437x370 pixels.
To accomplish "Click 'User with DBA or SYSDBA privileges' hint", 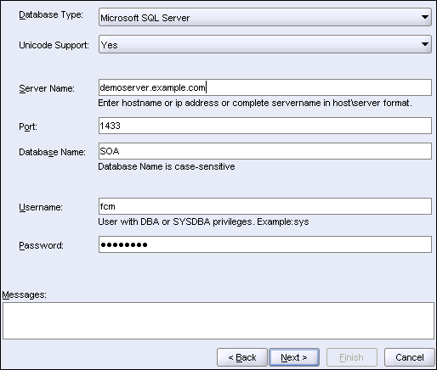I will pos(203,221).
